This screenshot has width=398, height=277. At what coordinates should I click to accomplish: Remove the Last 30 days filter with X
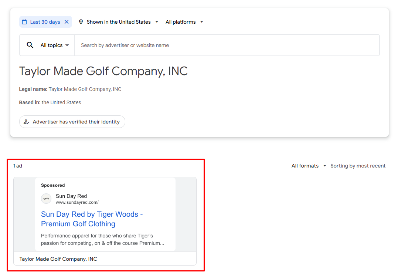tap(67, 22)
